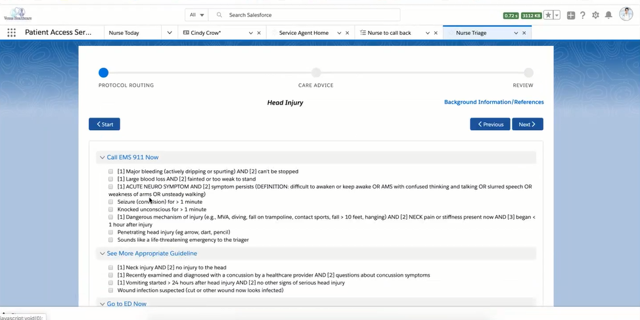Check Dangerous mechanism of injury option
Image resolution: width=640 pixels, height=320 pixels.
pos(110,217)
